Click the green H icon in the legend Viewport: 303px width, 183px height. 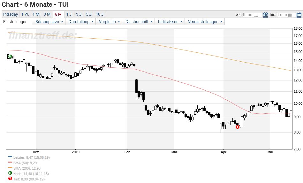point(10,173)
